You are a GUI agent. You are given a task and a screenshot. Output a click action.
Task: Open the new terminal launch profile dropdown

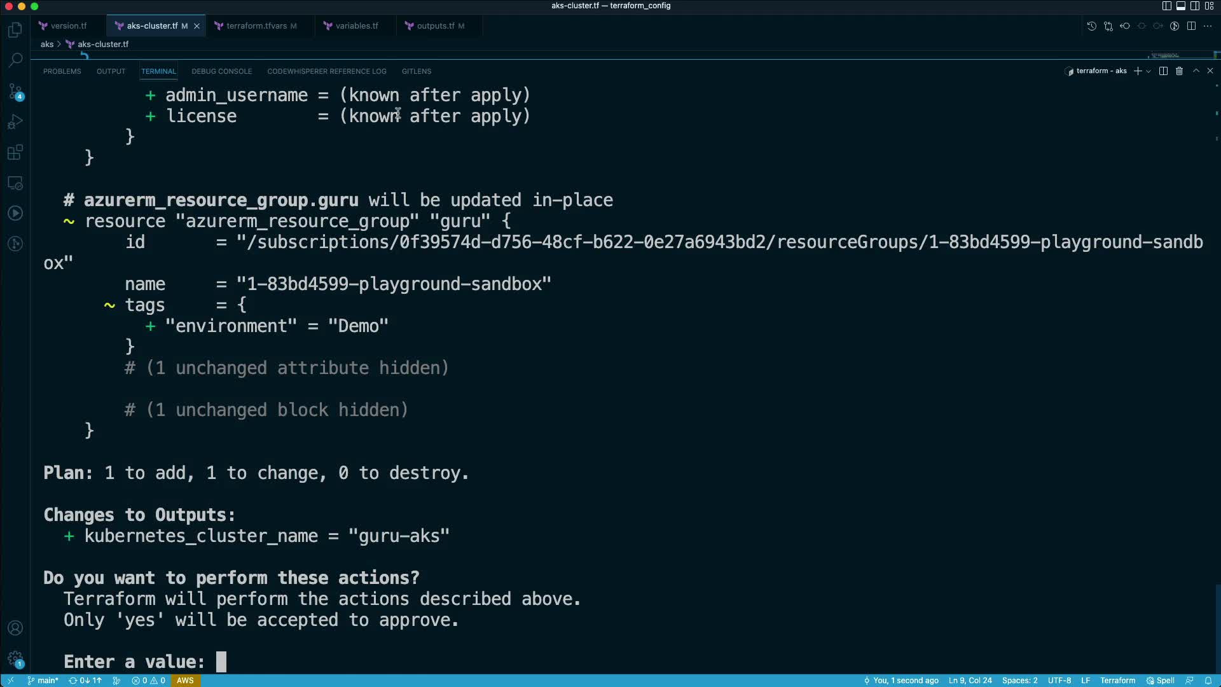1149,71
